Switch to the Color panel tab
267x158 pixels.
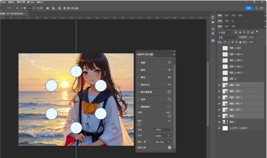pos(220,15)
